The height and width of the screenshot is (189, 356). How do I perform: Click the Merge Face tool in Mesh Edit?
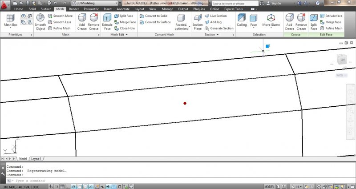(x=125, y=22)
